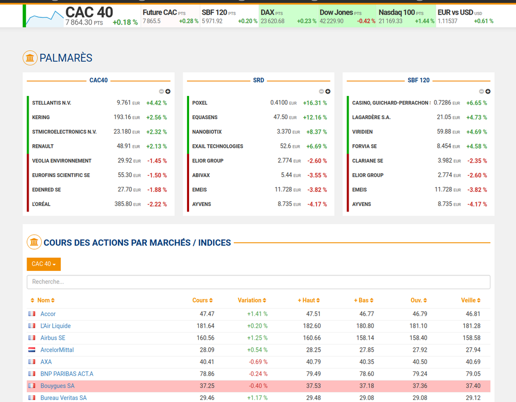This screenshot has width=516, height=402.
Task: Click the flag icon next to Airbus SE
Action: (x=32, y=338)
